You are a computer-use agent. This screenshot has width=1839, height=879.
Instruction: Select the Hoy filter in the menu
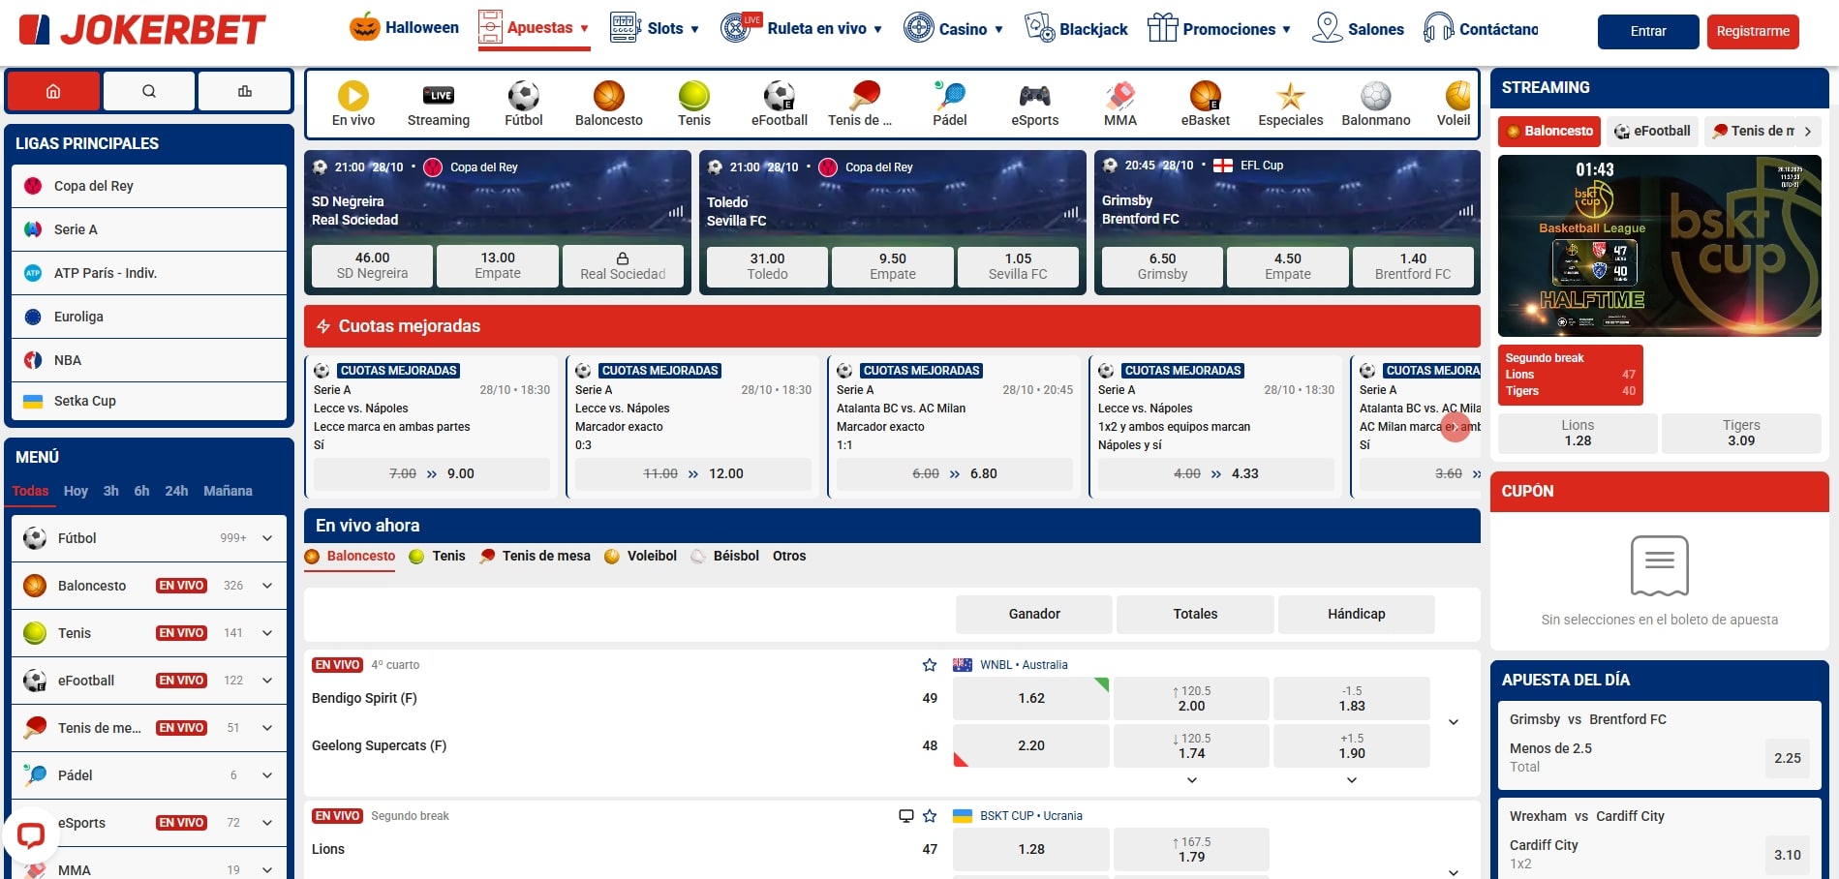click(x=76, y=491)
